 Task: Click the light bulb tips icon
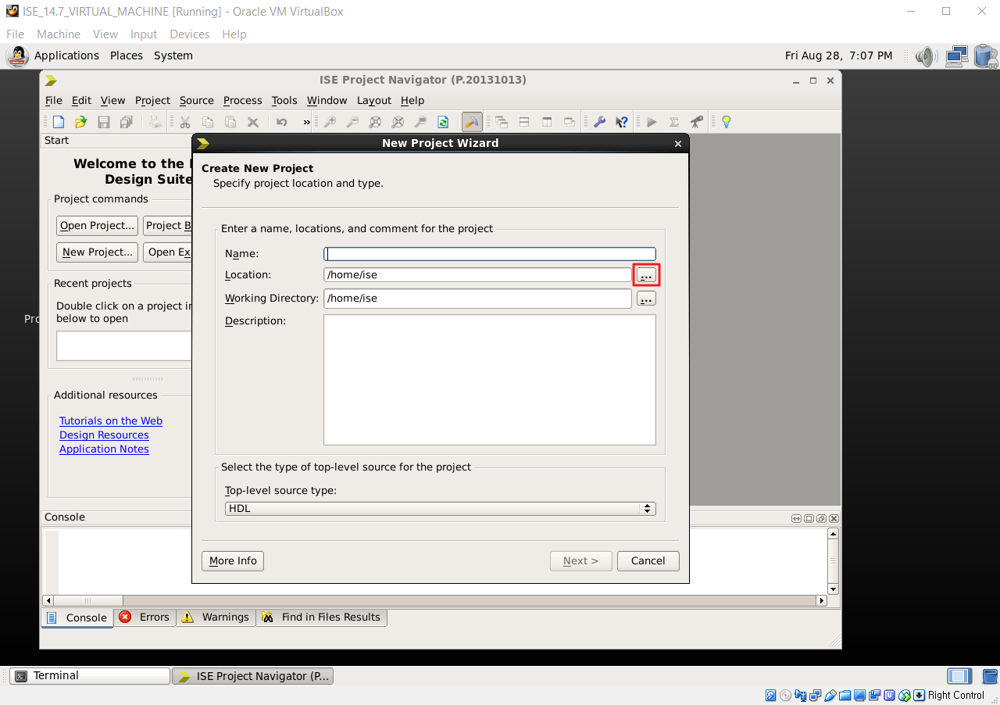[726, 122]
